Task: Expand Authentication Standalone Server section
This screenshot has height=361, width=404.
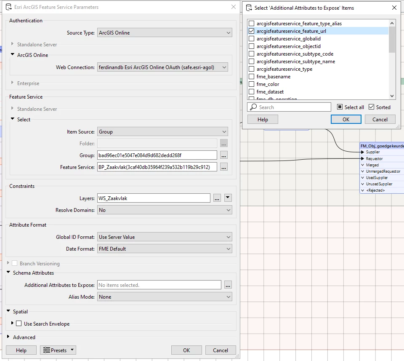Action: click(x=12, y=44)
